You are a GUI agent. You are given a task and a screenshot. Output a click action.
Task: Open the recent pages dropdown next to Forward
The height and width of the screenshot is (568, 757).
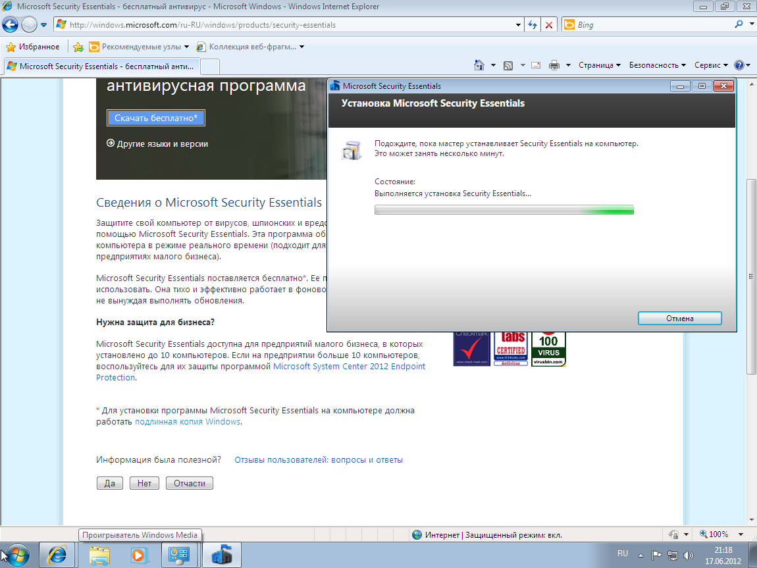(x=43, y=24)
